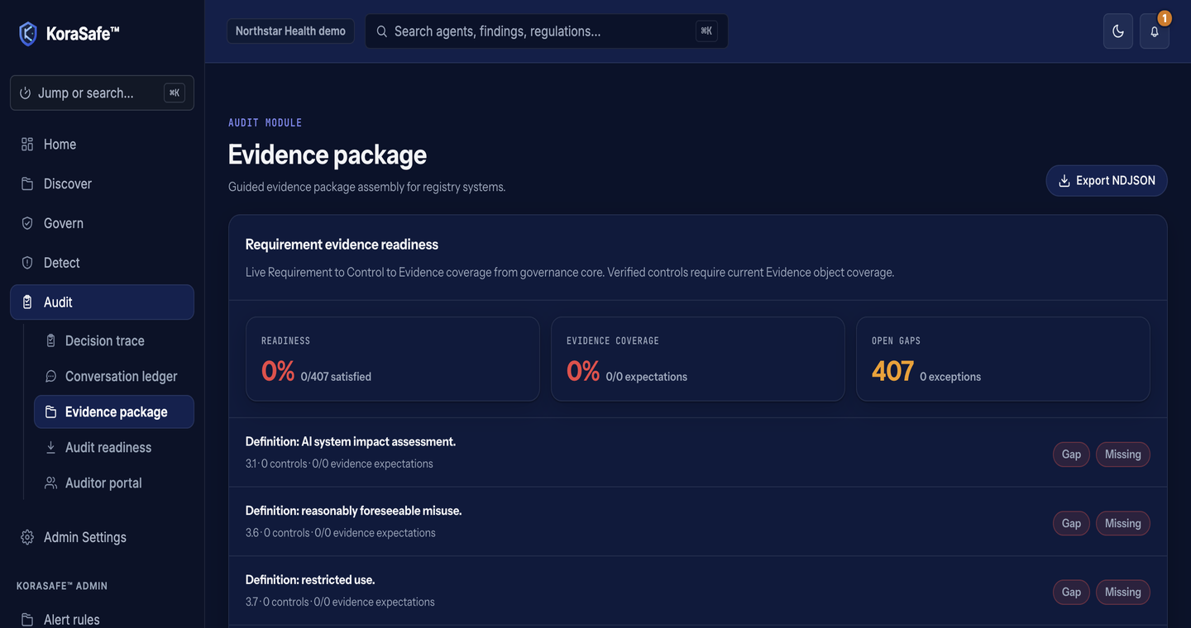Click Gap badge on reasonably foreseeable misuse
This screenshot has width=1191, height=628.
tap(1071, 523)
